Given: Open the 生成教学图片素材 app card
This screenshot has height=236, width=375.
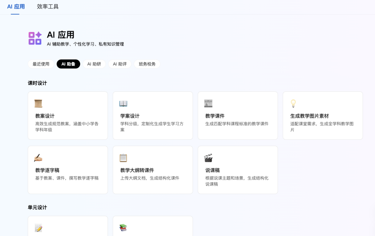Looking at the screenshot, I should click(x=322, y=115).
